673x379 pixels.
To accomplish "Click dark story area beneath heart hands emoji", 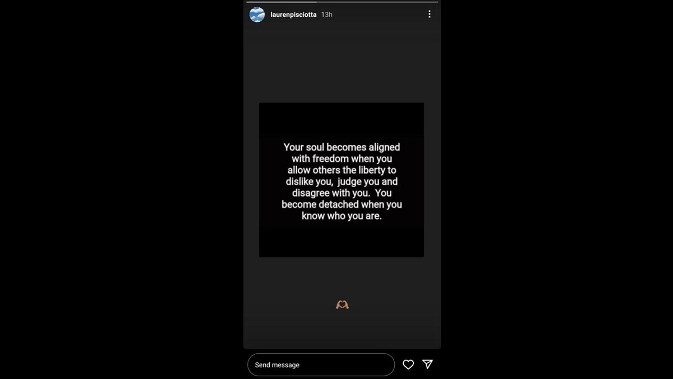I will 342,330.
